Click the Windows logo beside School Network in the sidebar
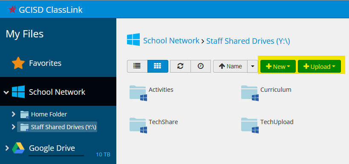This screenshot has width=349, height=164. [x=18, y=92]
